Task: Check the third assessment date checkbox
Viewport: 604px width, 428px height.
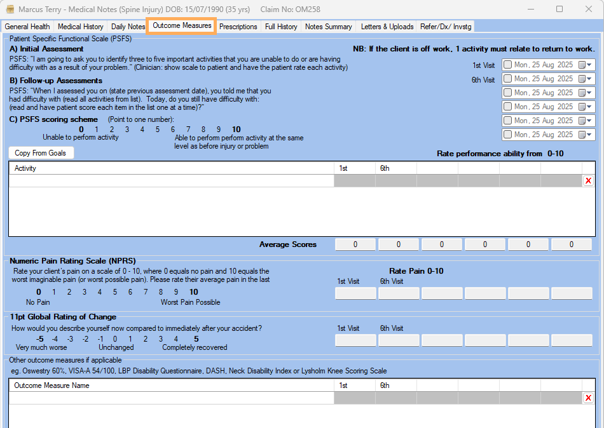Action: [x=507, y=93]
